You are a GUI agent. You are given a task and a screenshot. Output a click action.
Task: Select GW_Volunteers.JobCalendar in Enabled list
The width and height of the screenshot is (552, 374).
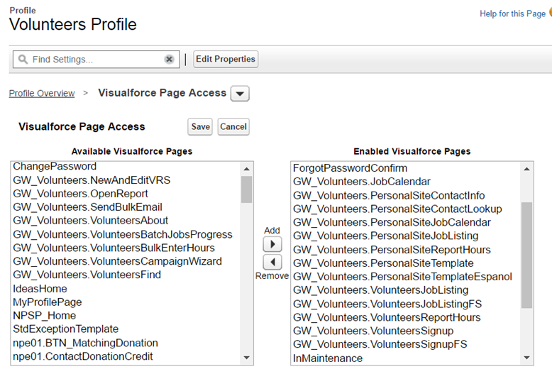[x=407, y=182]
